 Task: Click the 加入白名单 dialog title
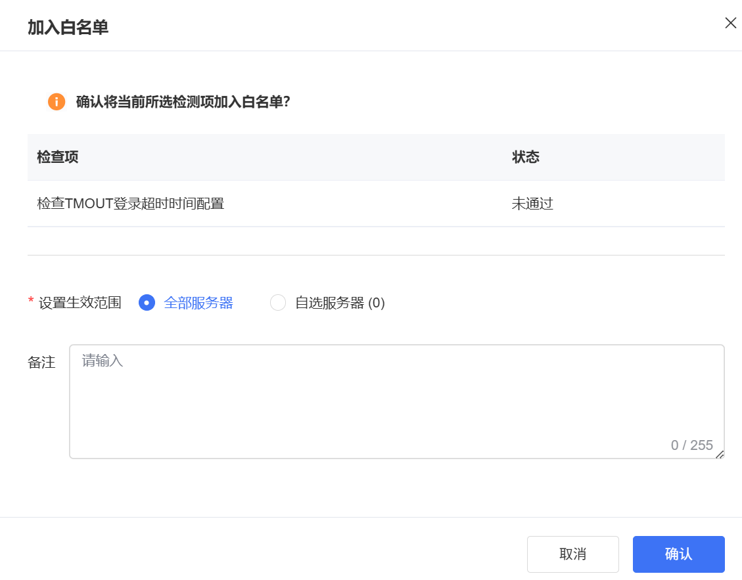pos(68,28)
